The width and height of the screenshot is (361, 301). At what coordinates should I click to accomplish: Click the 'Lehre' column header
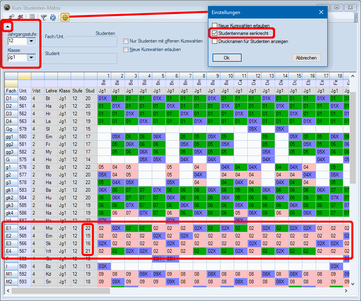(x=51, y=91)
